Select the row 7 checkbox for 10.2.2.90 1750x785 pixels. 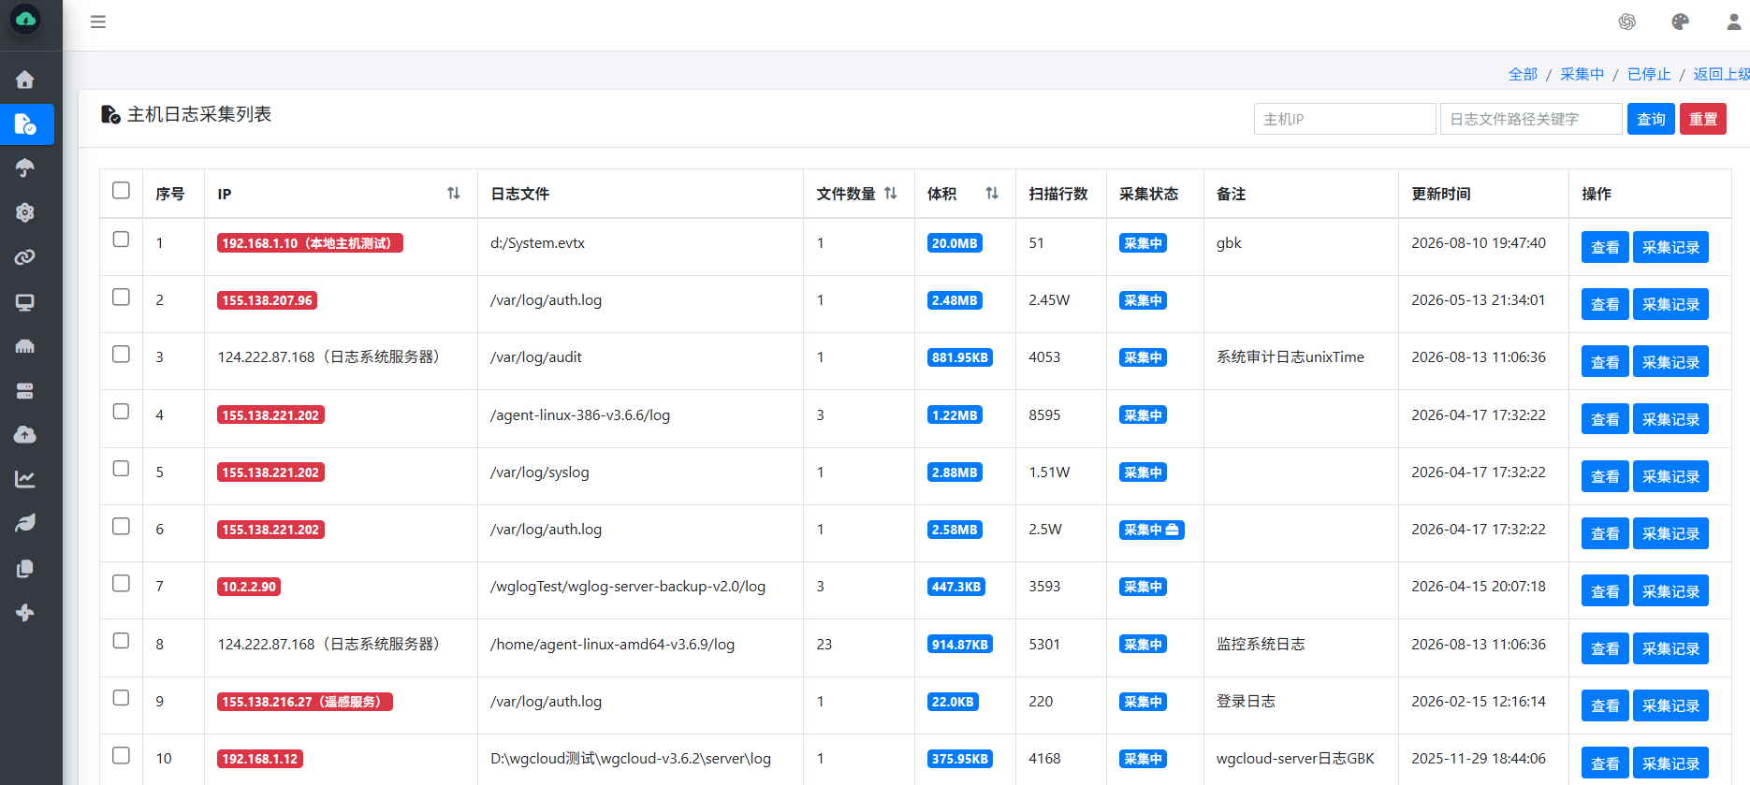[x=121, y=583]
